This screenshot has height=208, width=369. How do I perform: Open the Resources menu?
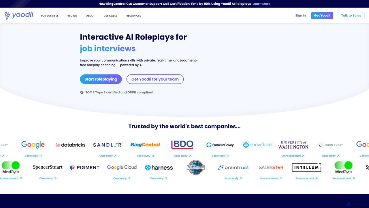coord(134,16)
